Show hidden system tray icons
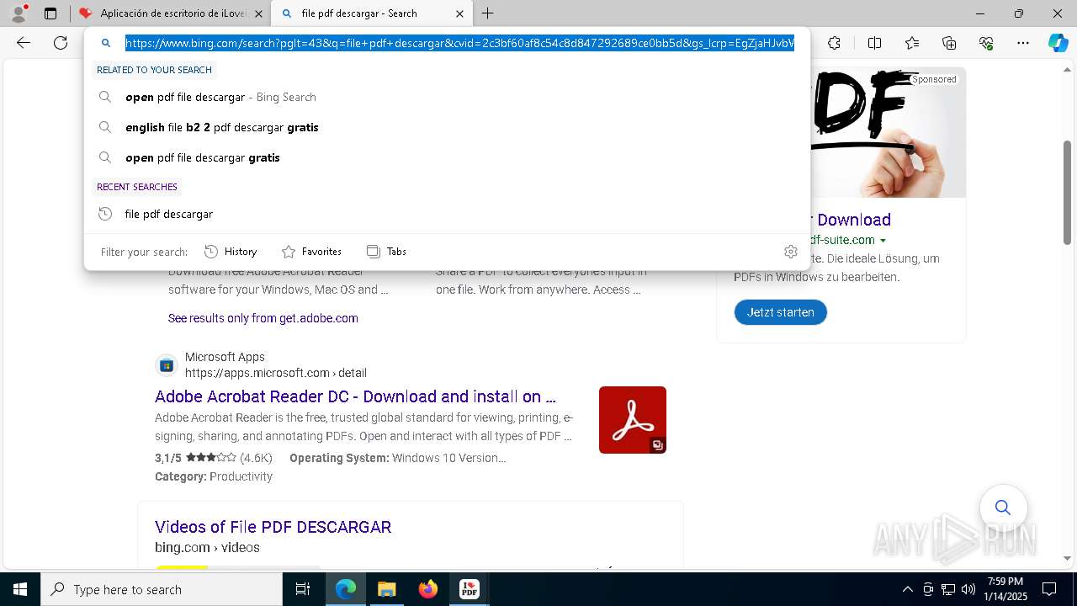This screenshot has width=1077, height=606. (907, 589)
